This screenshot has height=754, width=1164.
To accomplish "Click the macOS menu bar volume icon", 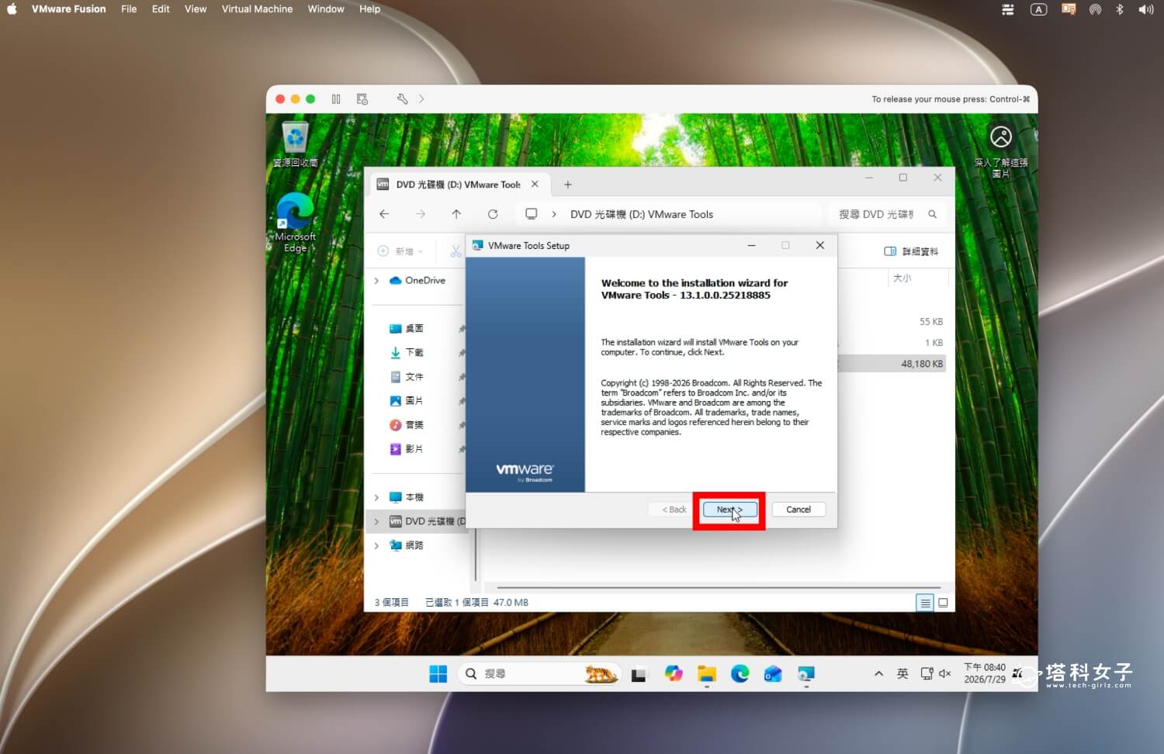I will (1145, 9).
